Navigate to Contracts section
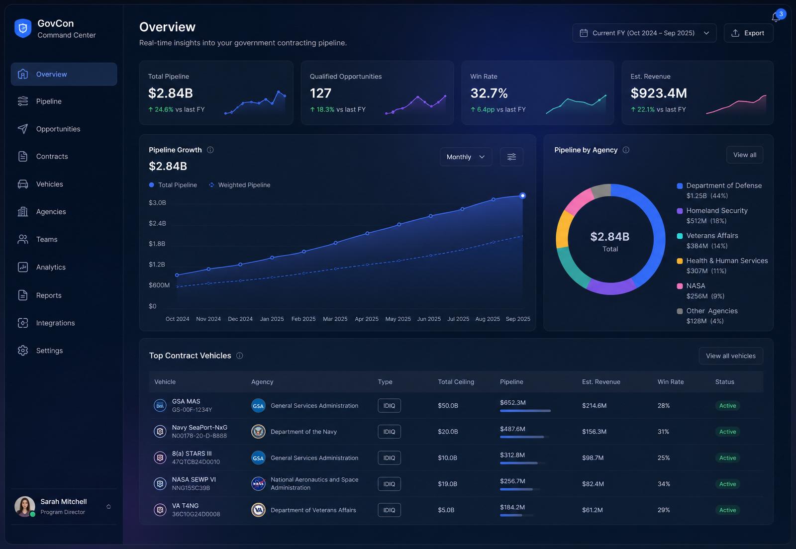Screen dimensions: 796x549 point(64,156)
